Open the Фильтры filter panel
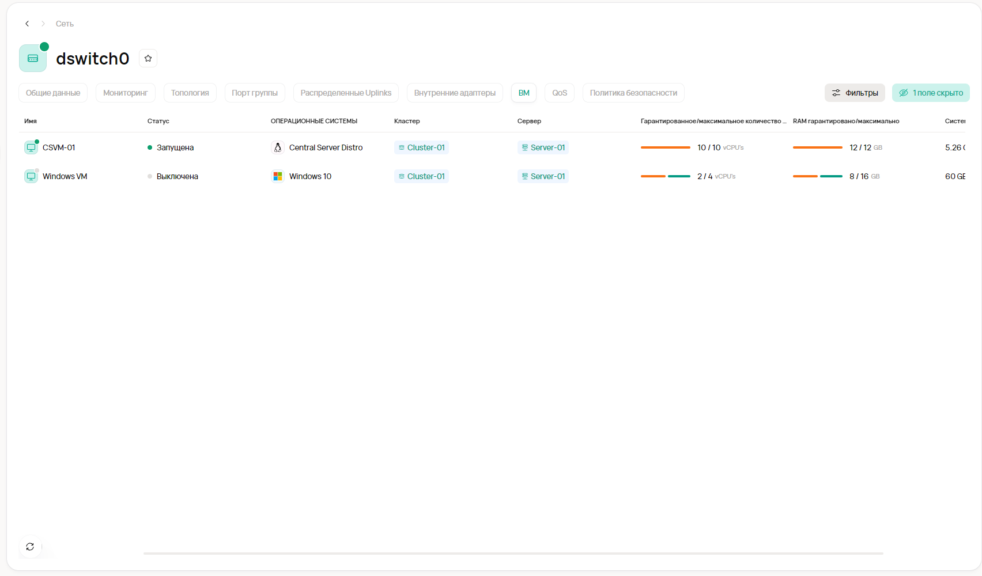The height and width of the screenshot is (576, 982). [x=855, y=93]
